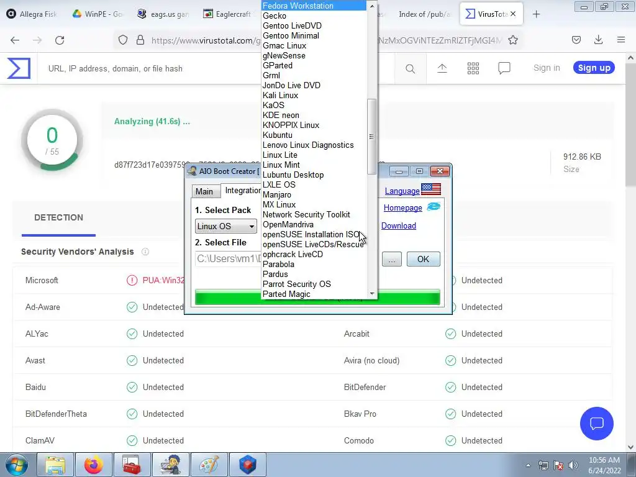The image size is (636, 477).
Task: Open the Windows Start orb
Action: [x=16, y=465]
